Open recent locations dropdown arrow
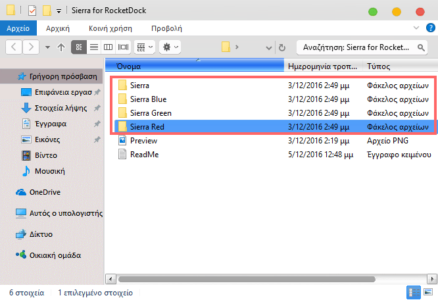Screen dimensions: 438x300 pos(48,47)
